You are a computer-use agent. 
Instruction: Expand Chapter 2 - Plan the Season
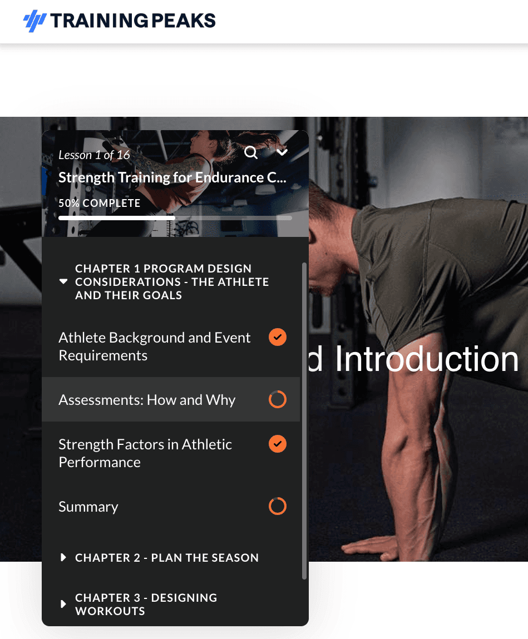click(x=63, y=557)
